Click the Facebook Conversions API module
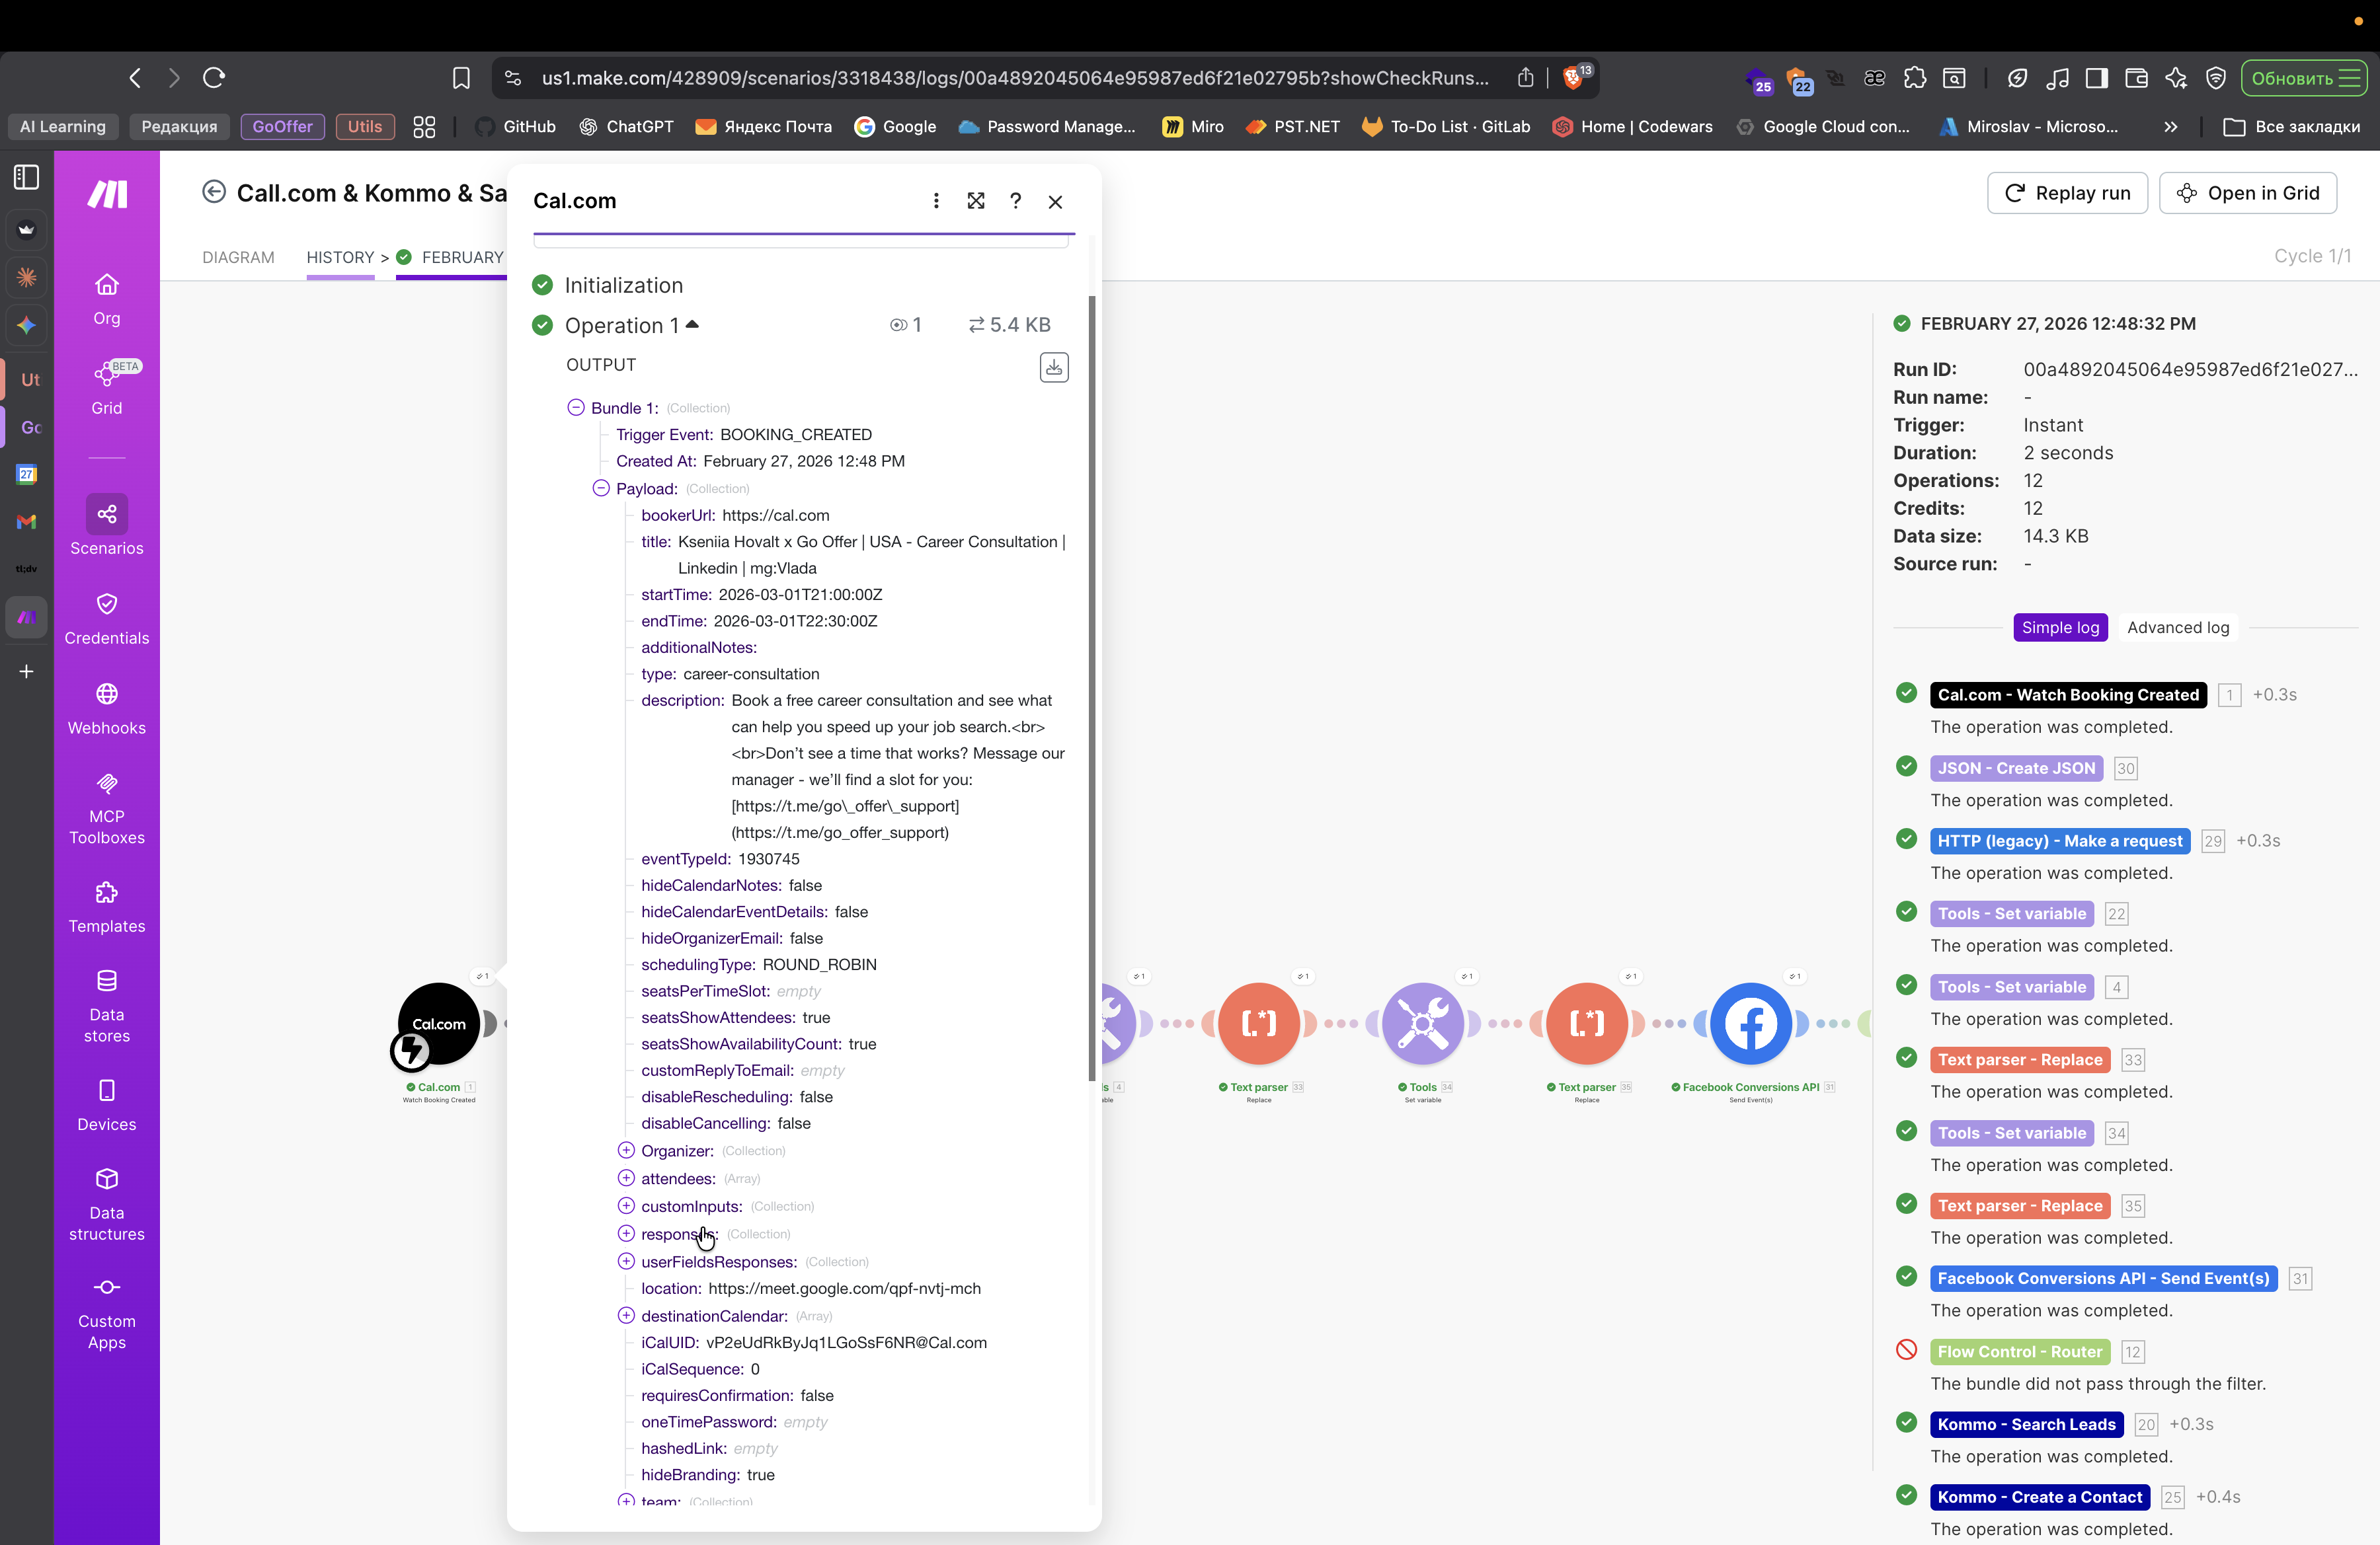The width and height of the screenshot is (2380, 1545). 1750,1024
